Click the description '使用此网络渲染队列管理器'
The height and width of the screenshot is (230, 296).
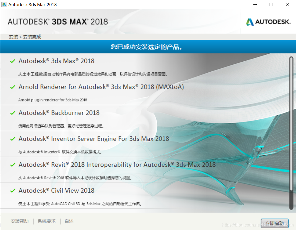(61, 126)
